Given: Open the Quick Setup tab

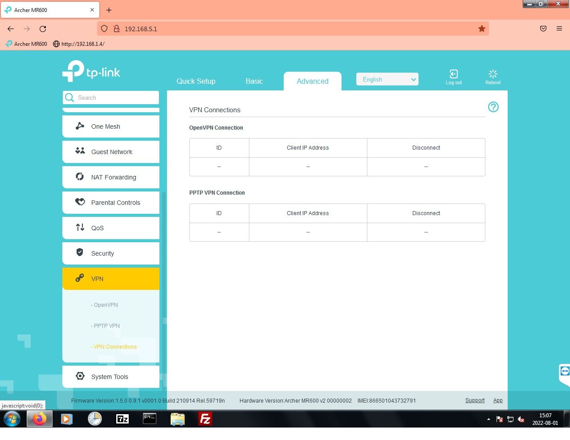Looking at the screenshot, I should click(196, 81).
